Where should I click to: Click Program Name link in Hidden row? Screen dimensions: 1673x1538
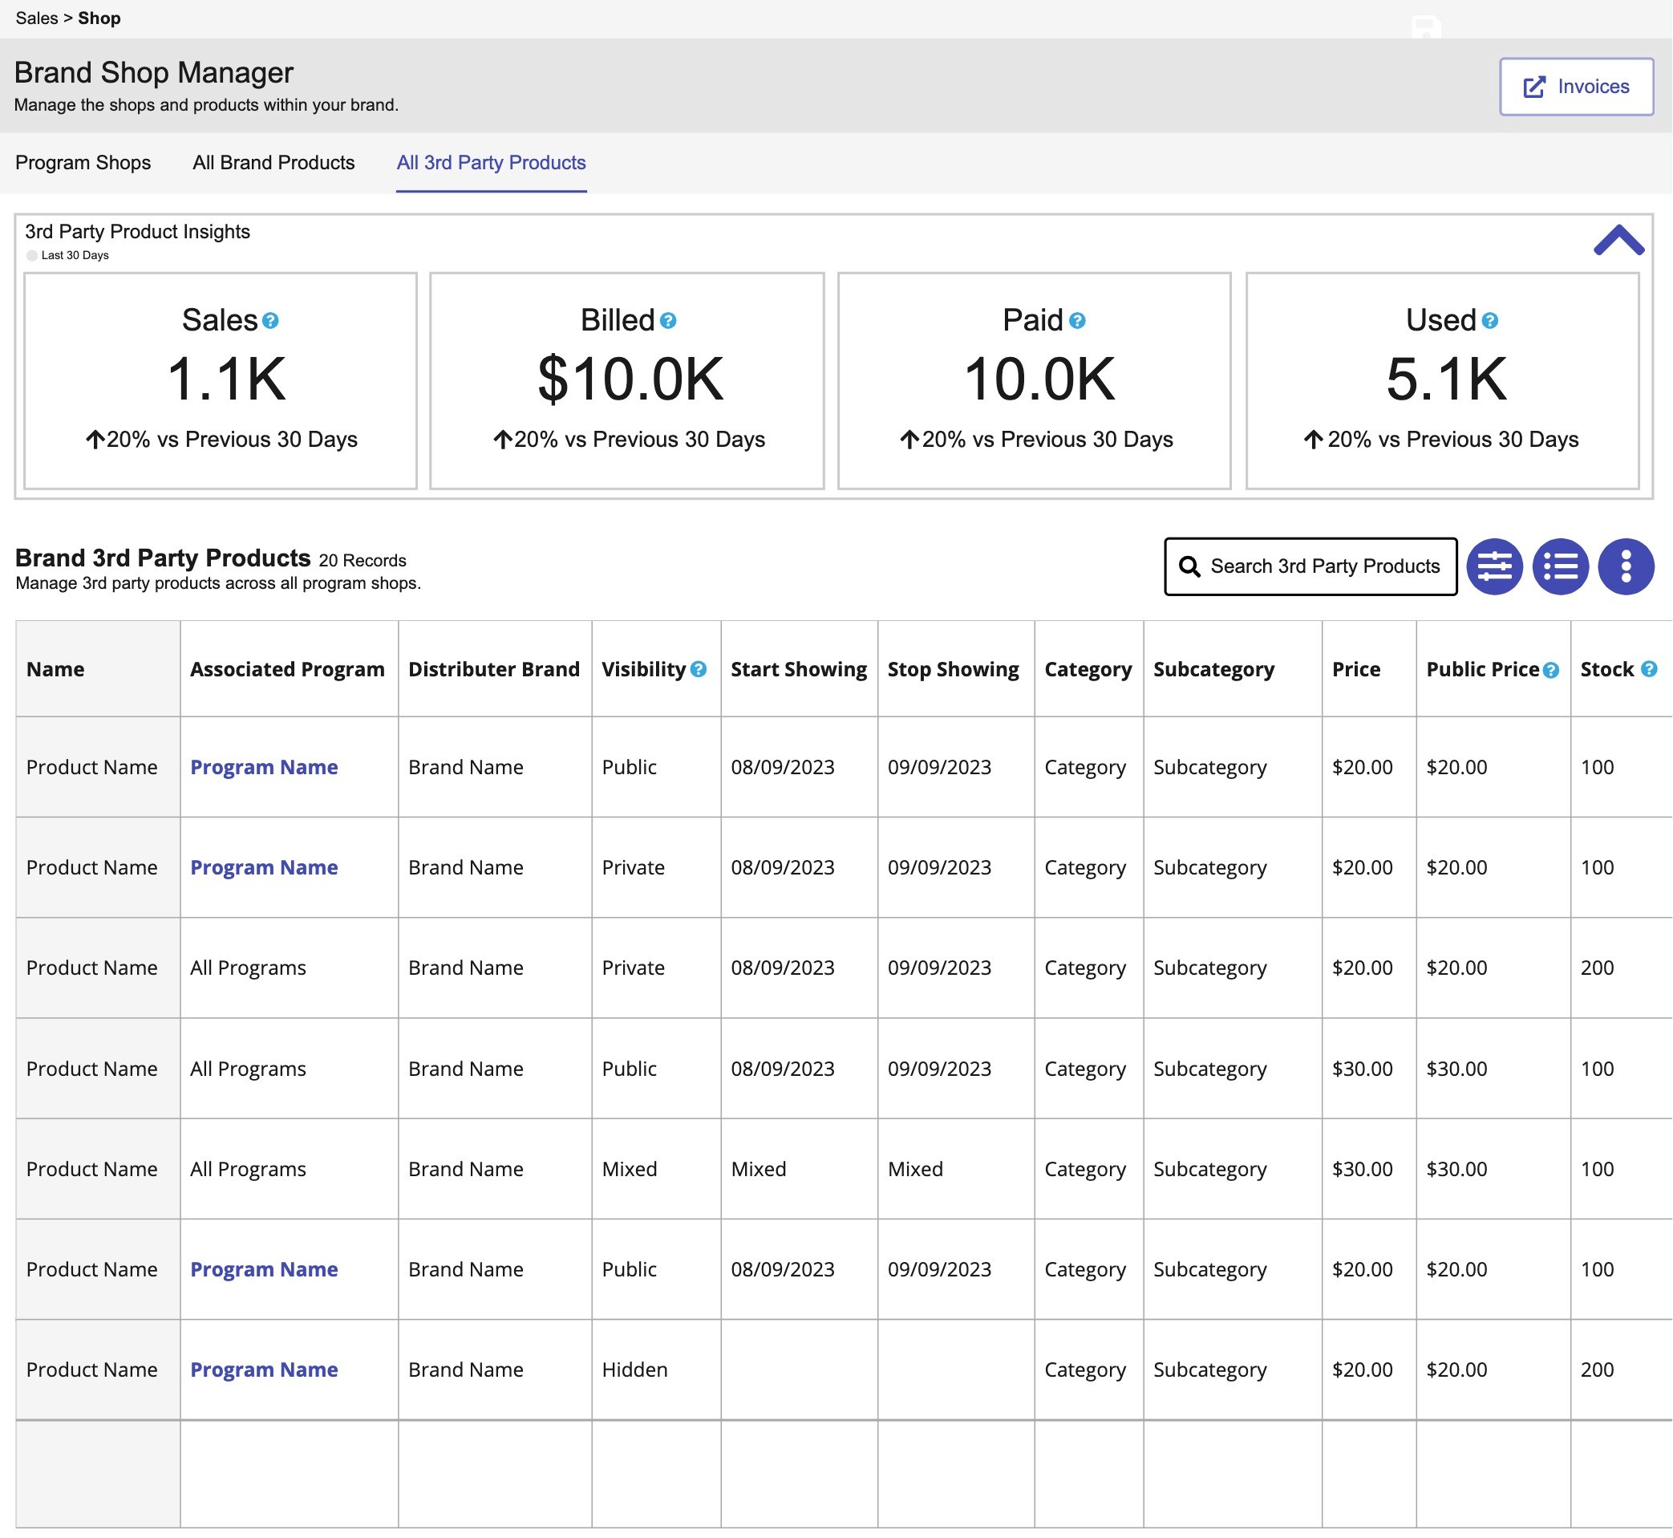[x=264, y=1369]
